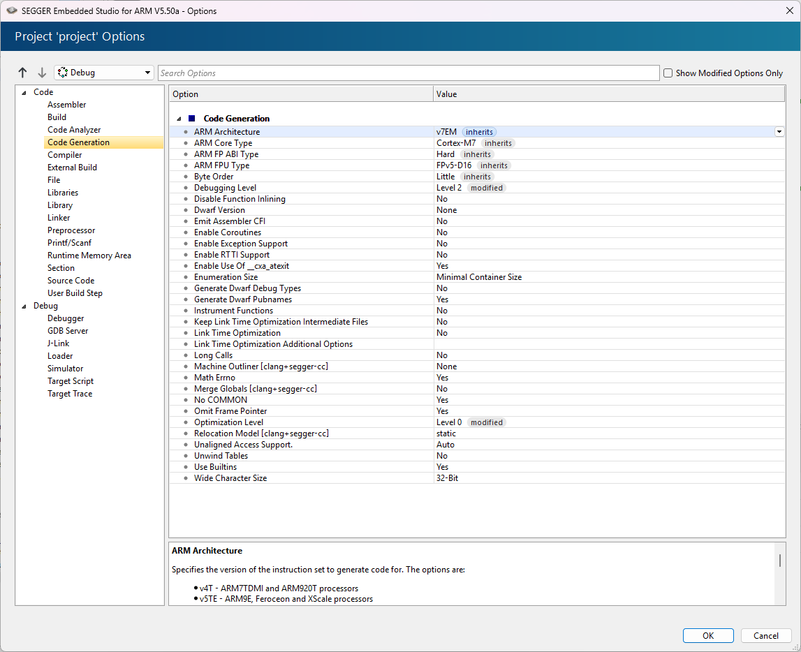The image size is (801, 652).
Task: Collapse the Debug tree node
Action: point(24,306)
